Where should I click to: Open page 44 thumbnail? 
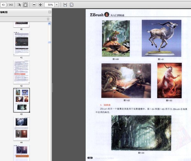click(x=21, y=129)
